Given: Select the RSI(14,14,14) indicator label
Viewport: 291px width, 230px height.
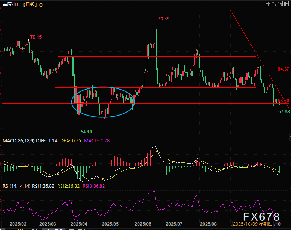Looking at the screenshot, I should 16,186.
